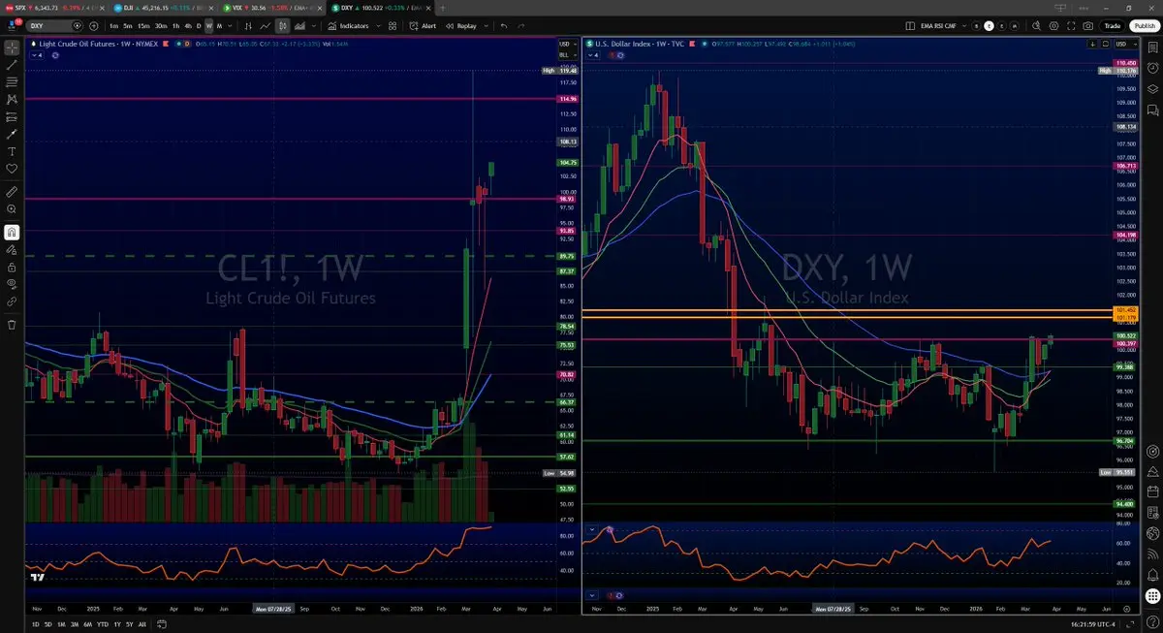1163x633 pixels.
Task: Open the SPX chart tab
Action: pyautogui.click(x=53, y=7)
